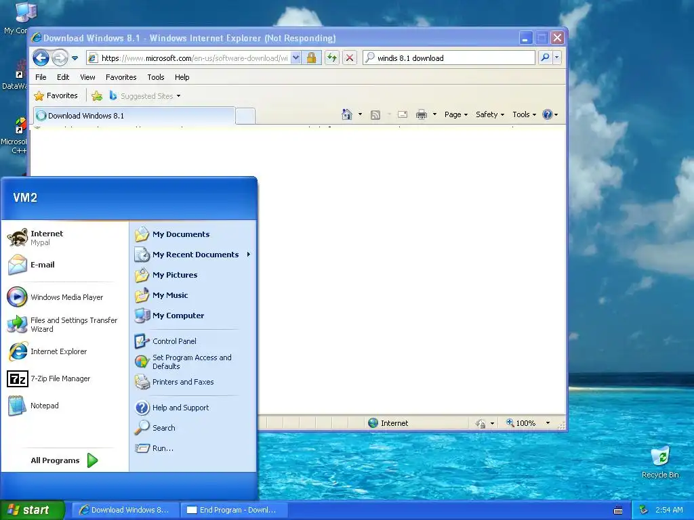This screenshot has height=520, width=694.
Task: Click the magnifier Search button
Action: point(546,58)
